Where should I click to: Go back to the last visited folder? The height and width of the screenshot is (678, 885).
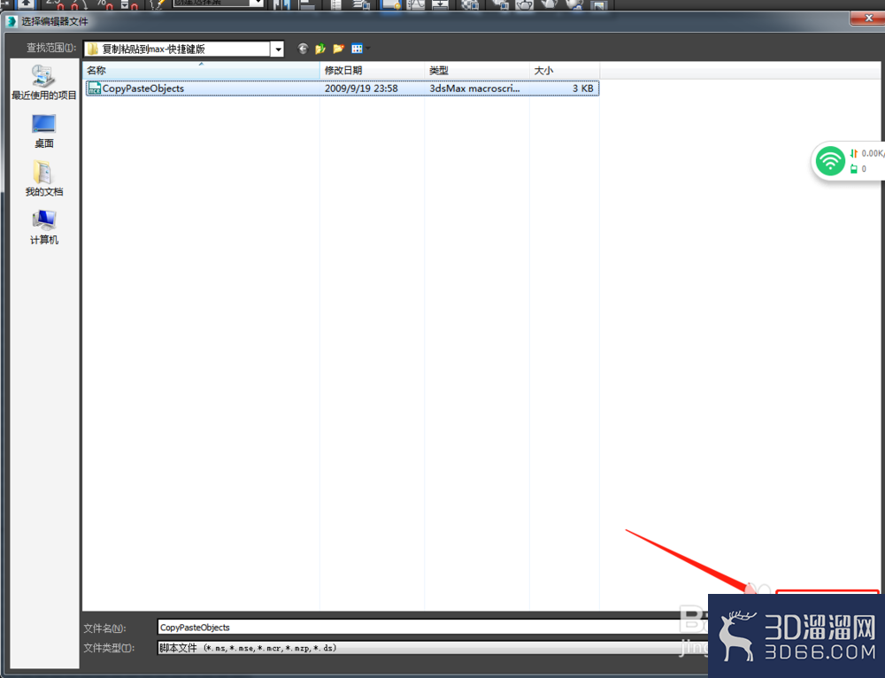click(303, 49)
